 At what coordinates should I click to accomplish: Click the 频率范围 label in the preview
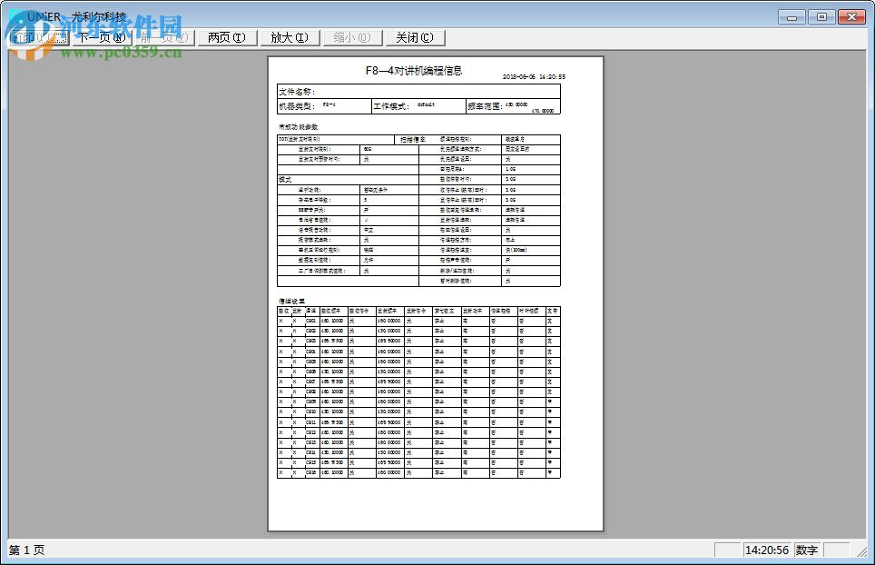pos(485,106)
